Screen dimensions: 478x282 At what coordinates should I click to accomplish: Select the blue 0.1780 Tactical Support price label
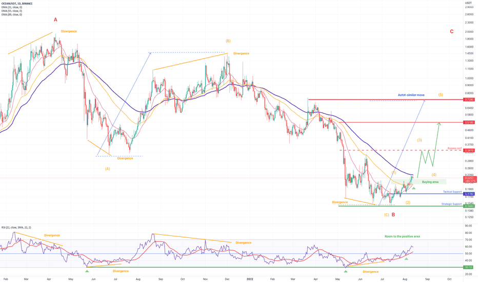(x=469, y=194)
